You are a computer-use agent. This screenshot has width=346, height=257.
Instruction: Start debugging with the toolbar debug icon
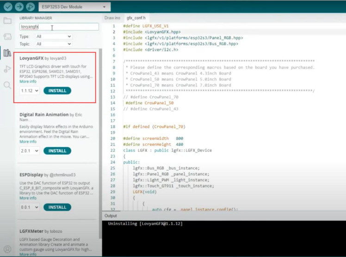(31, 6)
